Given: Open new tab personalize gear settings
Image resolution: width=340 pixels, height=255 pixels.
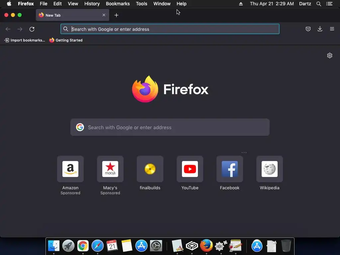Looking at the screenshot, I should pyautogui.click(x=330, y=55).
